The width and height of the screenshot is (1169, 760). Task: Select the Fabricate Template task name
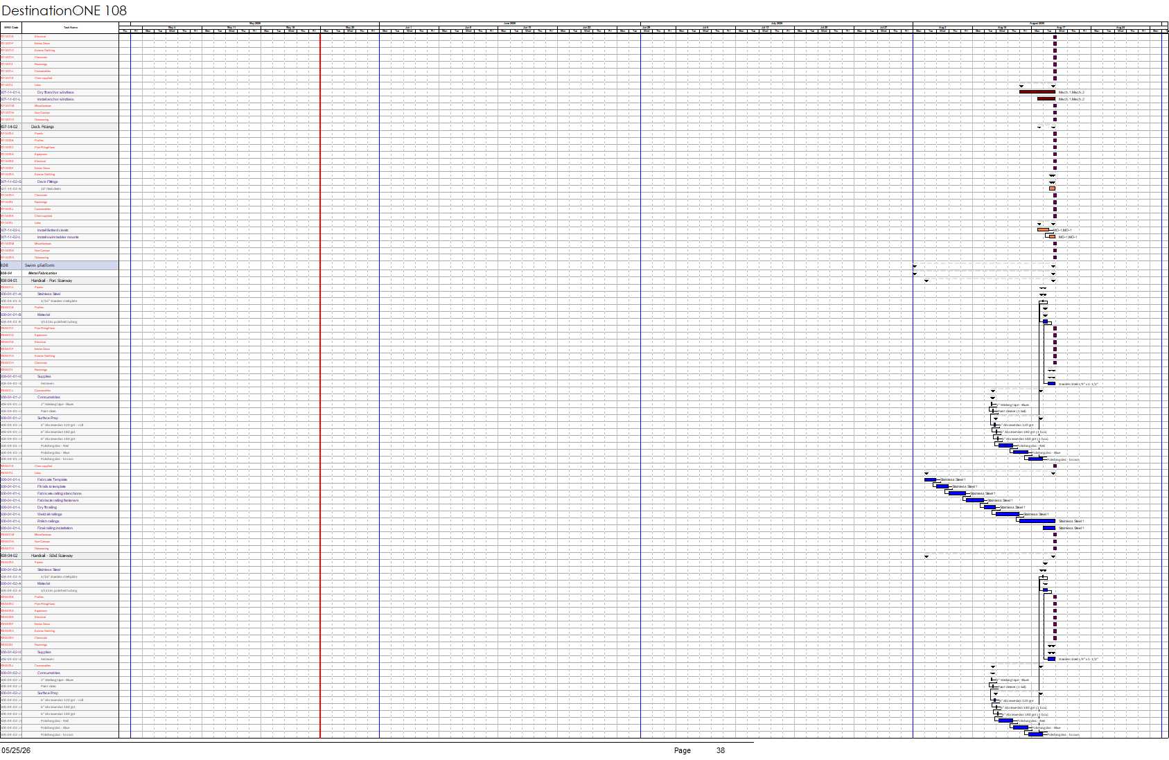(53, 479)
